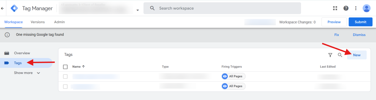Open the Help question mark icon
376x100 pixels.
pyautogui.click(x=346, y=8)
